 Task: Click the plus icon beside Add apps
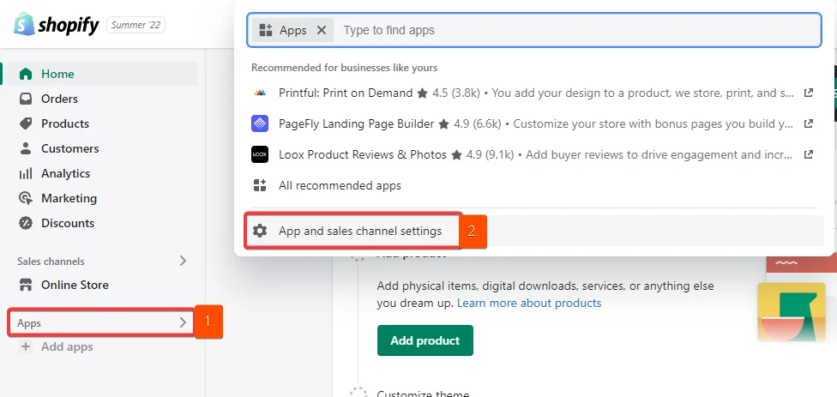point(26,347)
